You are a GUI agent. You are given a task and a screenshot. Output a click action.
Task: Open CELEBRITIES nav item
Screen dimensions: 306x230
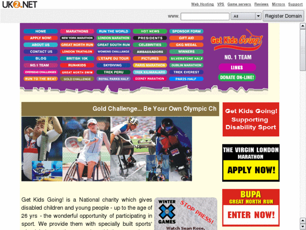150,45
